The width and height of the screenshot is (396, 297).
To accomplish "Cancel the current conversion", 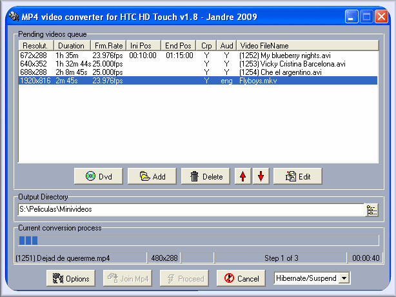I will tap(241, 278).
